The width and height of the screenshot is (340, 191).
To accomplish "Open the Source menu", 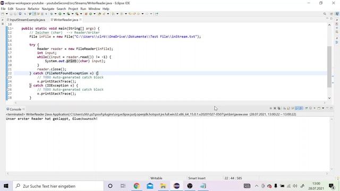I will coord(20,9).
